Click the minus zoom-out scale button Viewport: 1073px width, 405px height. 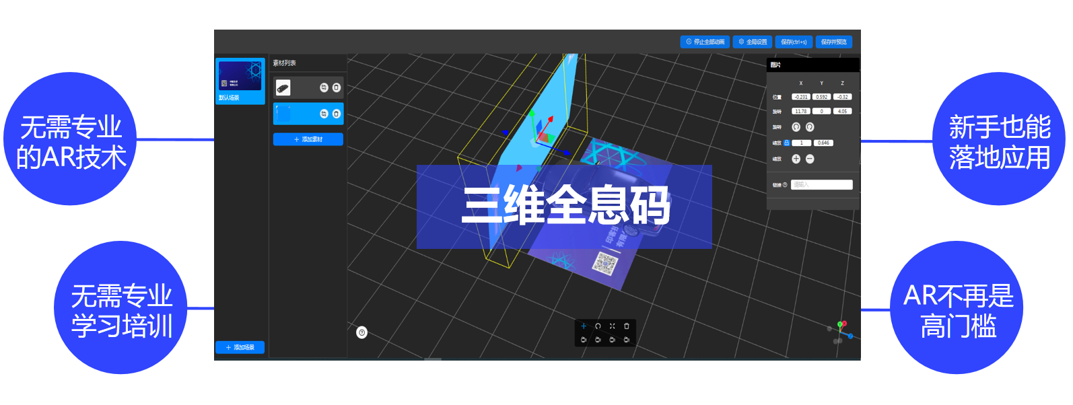810,159
